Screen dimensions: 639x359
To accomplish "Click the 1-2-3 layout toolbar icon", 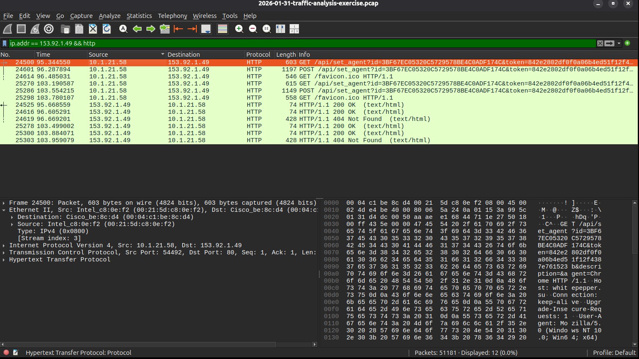I will point(294,29).
